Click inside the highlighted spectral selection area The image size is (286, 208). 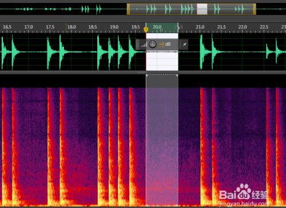[x=162, y=141]
